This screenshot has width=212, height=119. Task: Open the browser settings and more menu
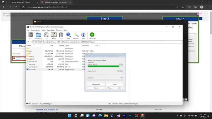pyautogui.click(x=208, y=7)
